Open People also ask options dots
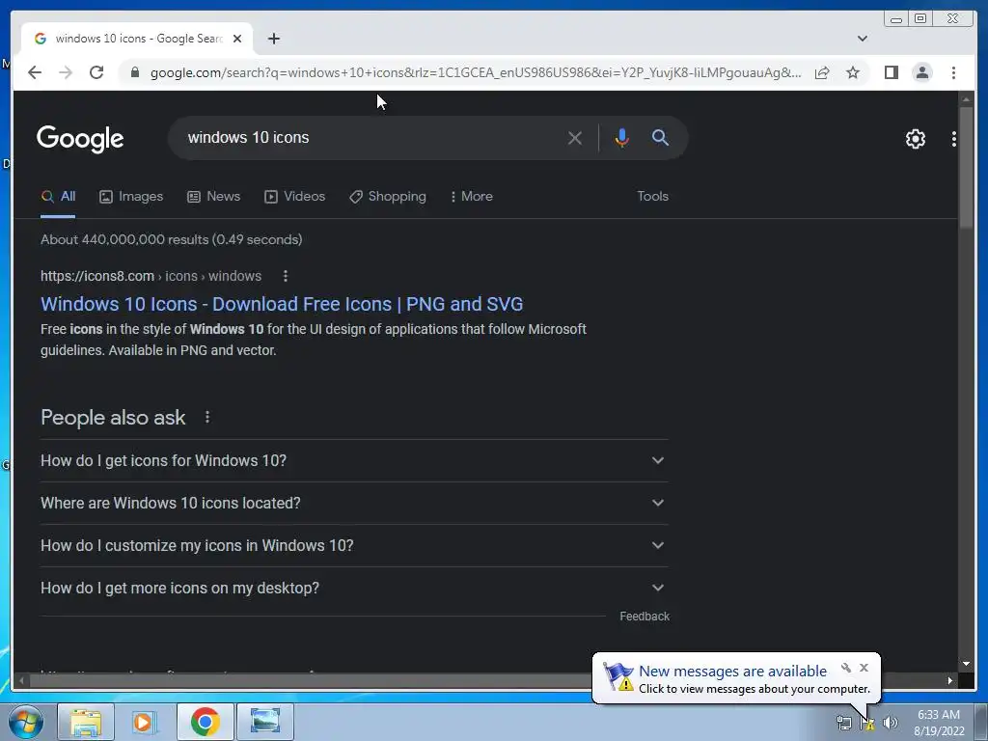The height and width of the screenshot is (741, 988). (207, 417)
